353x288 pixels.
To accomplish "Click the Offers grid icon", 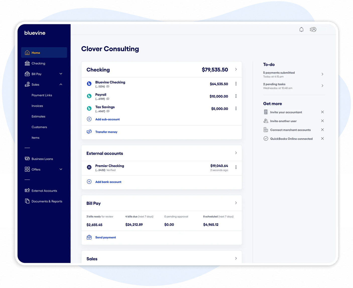I will [x=27, y=169].
